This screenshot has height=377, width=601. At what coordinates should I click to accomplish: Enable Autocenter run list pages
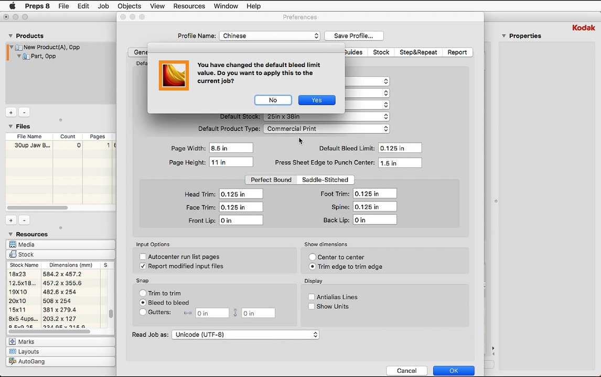coord(143,257)
